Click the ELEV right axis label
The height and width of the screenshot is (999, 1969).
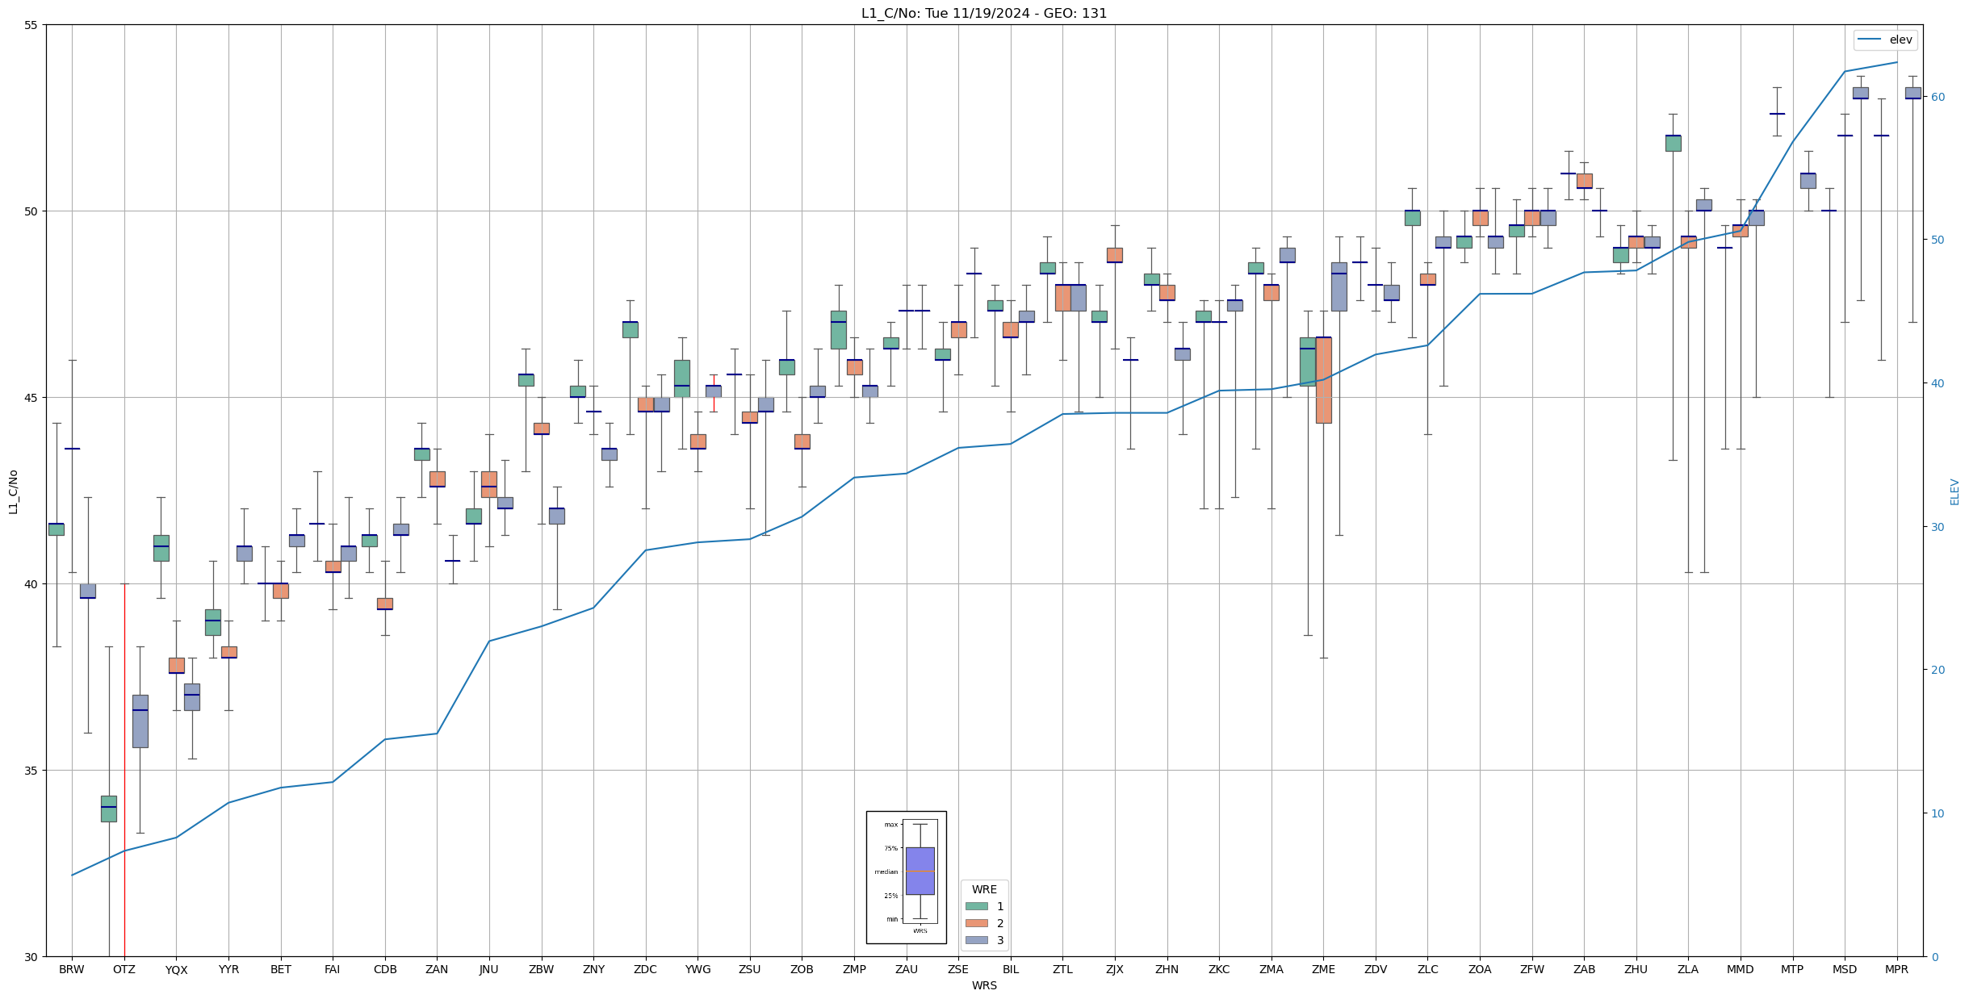[x=1954, y=491]
